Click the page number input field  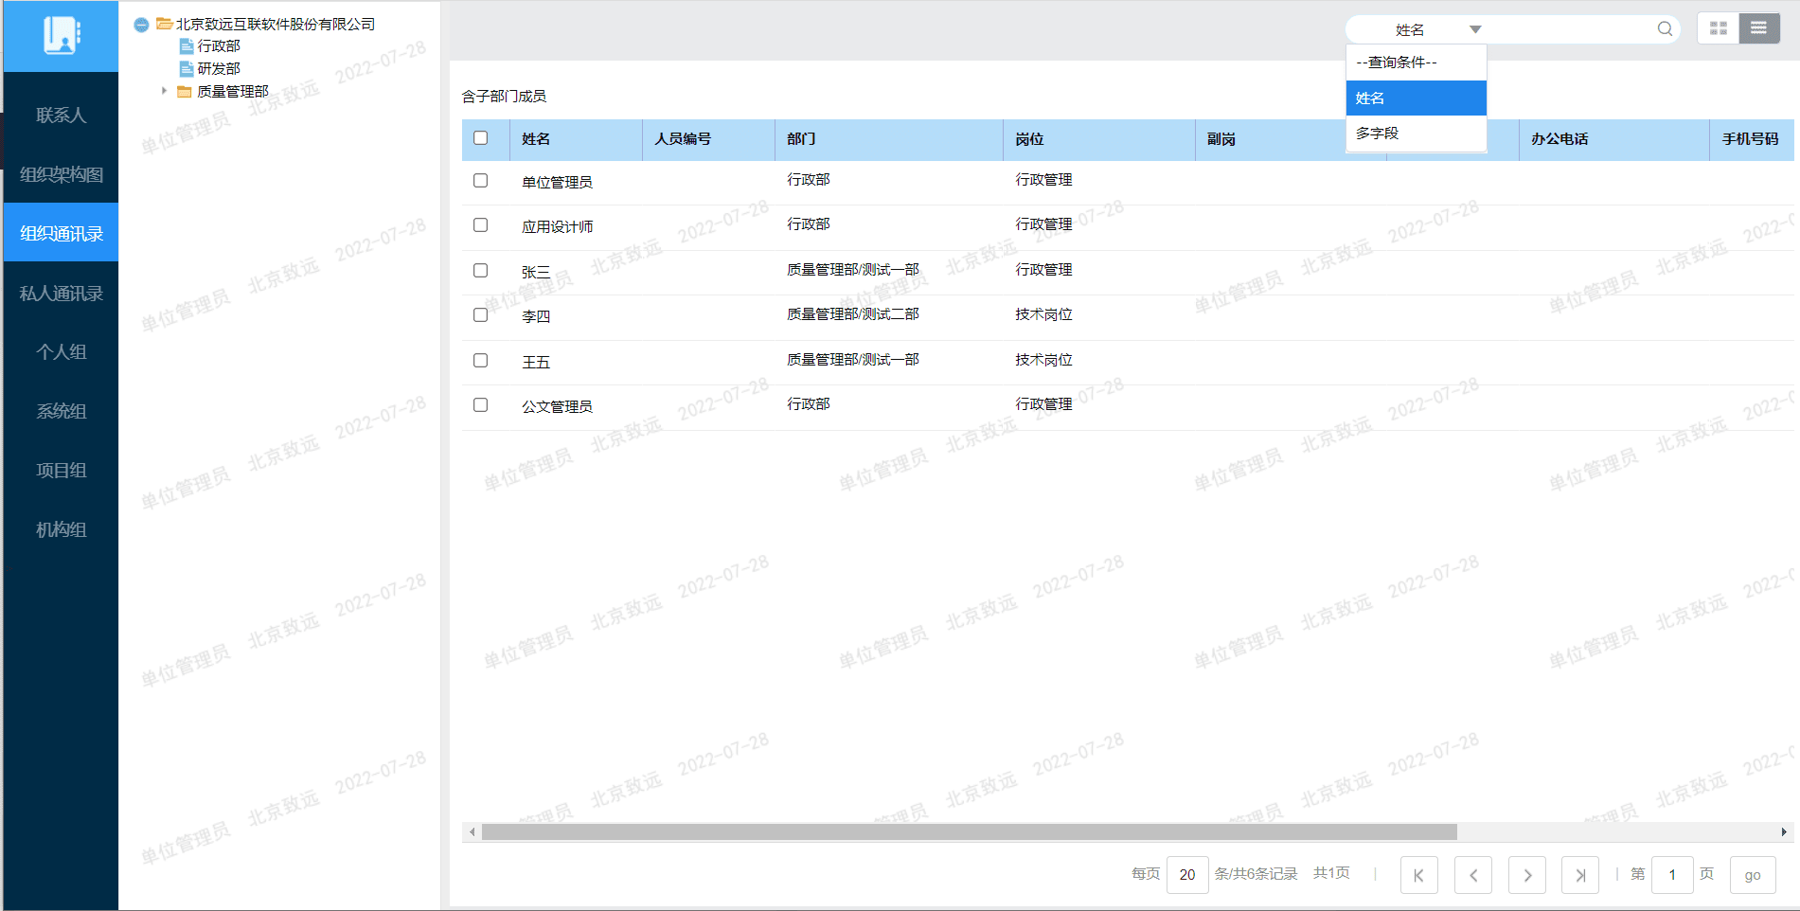[1672, 875]
